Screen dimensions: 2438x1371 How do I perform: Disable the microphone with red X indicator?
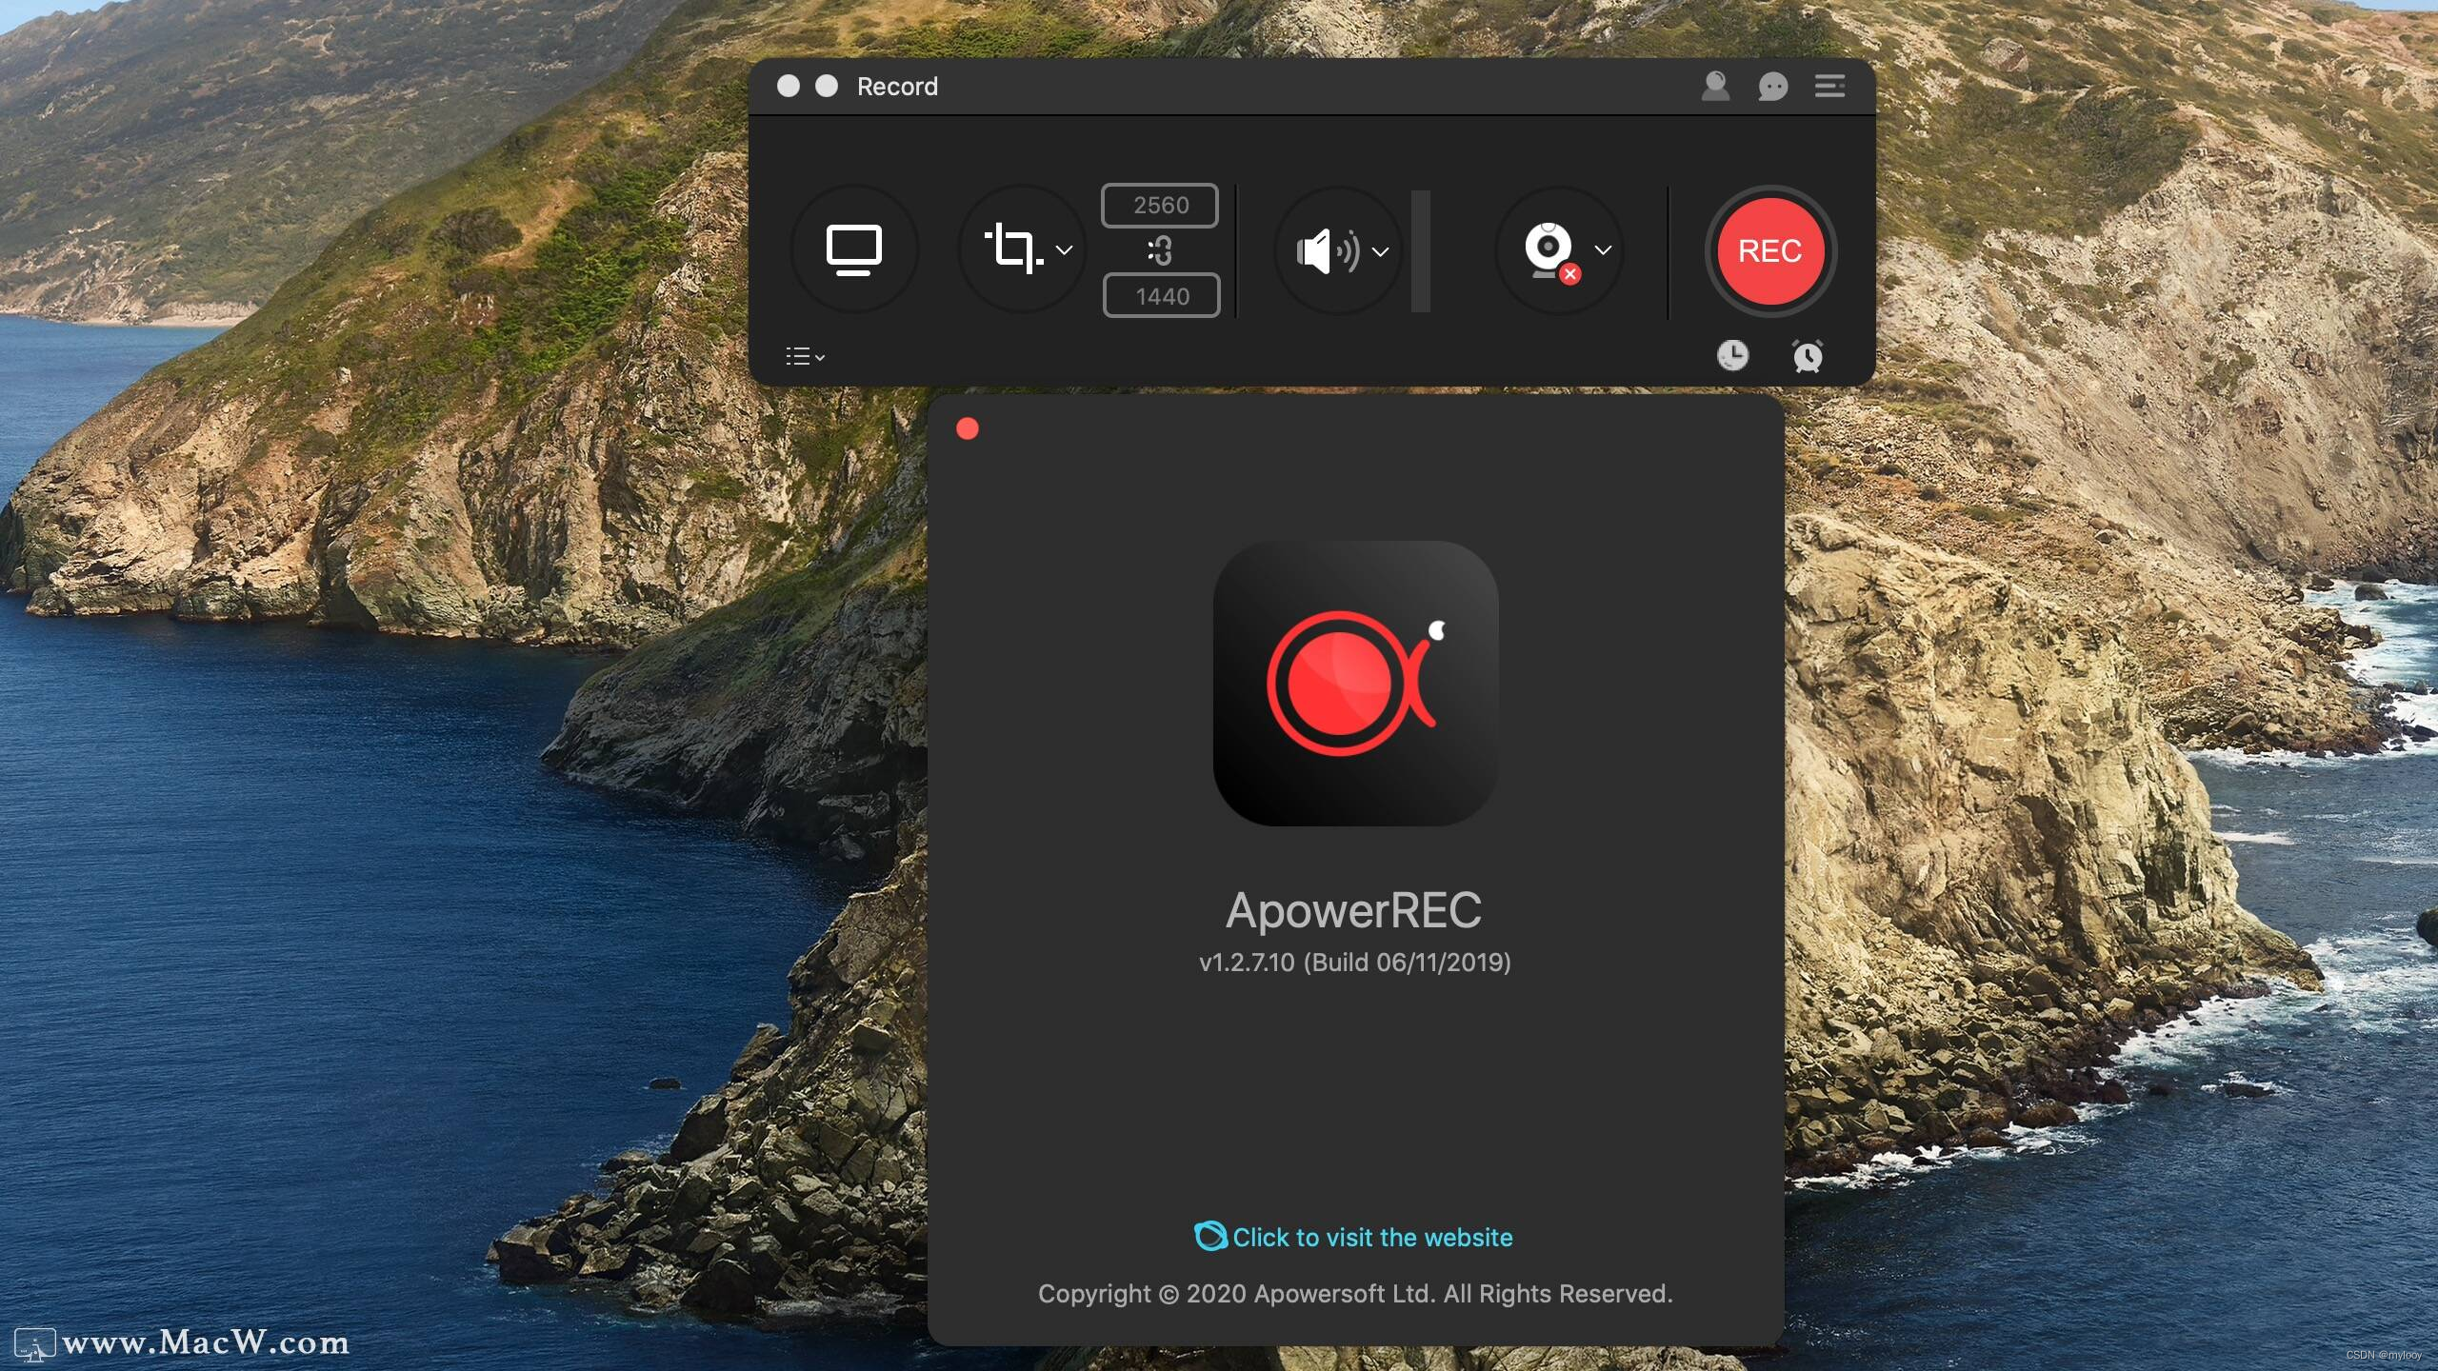click(x=1546, y=249)
